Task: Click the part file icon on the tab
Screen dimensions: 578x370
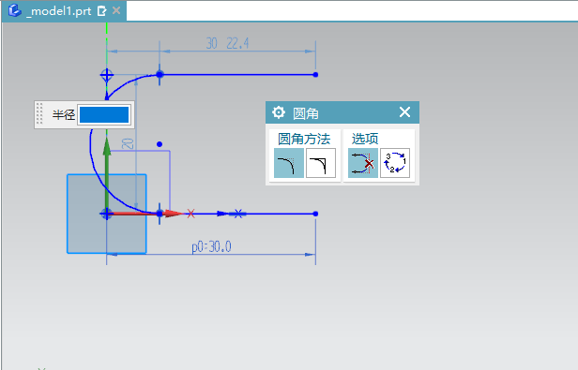Action: (x=15, y=10)
